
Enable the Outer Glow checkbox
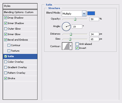[x=5, y=29]
